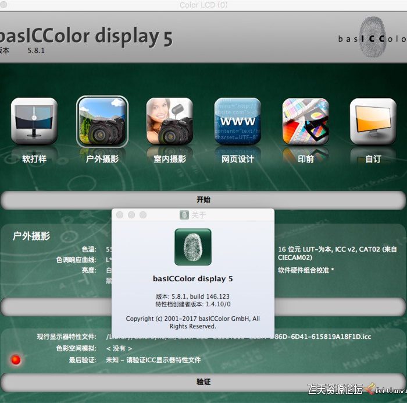Screen dimensions: 407x403
Task: Click the 色温: label
Action: [x=89, y=250]
